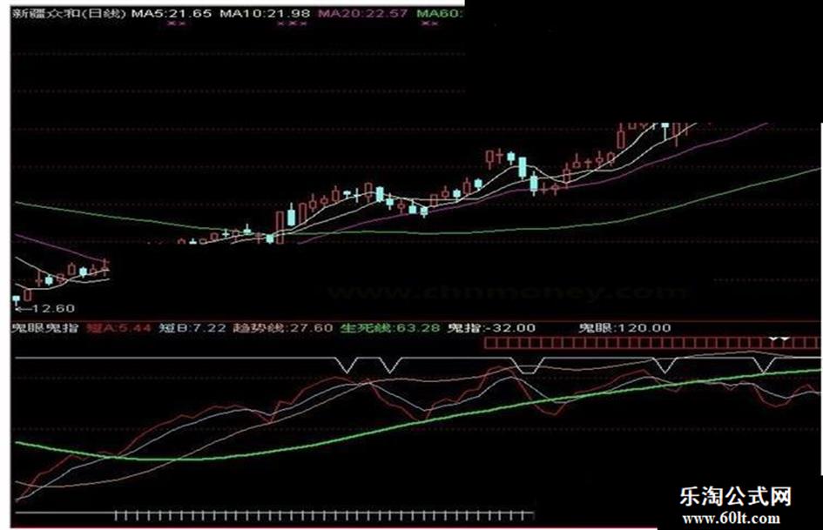The image size is (823, 530).
Task: Select the red 短A:5.44 value
Action: tap(119, 328)
